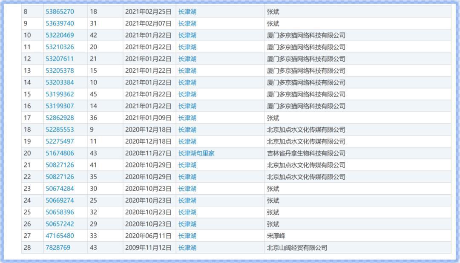Open the 长津湖句里家 trademark link

(x=196, y=153)
